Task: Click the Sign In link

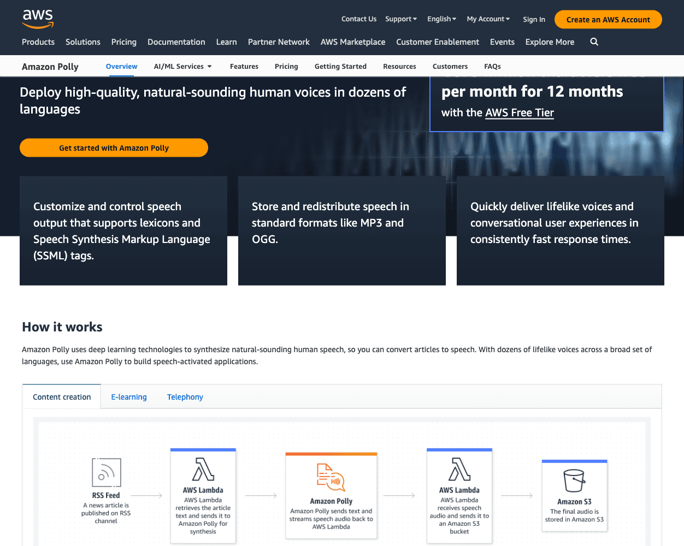Action: [x=534, y=20]
